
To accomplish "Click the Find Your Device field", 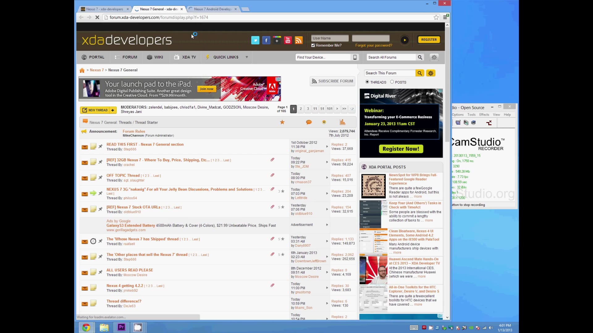I will tap(323, 57).
